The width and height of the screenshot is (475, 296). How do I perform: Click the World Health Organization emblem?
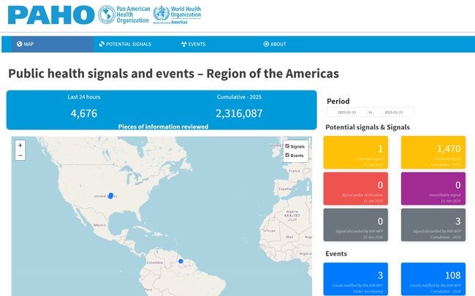click(x=160, y=14)
